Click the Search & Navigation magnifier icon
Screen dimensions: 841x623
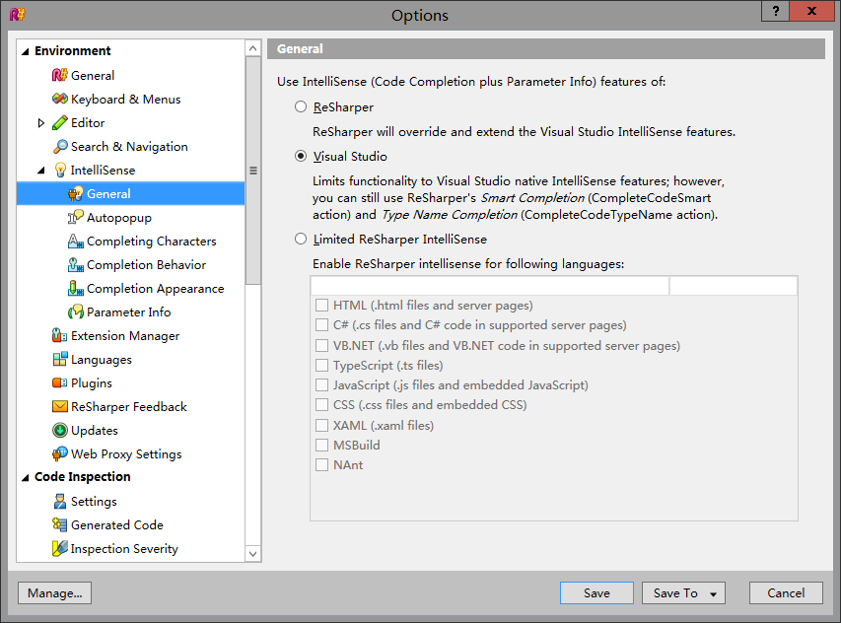tap(59, 147)
